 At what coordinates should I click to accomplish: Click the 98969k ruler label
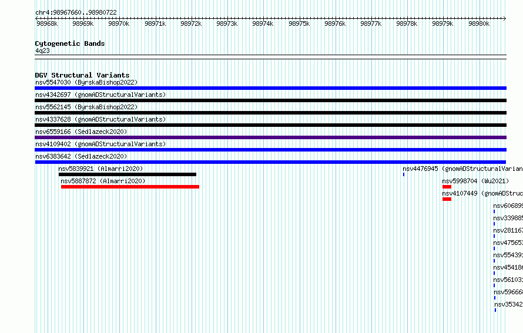tap(83, 23)
